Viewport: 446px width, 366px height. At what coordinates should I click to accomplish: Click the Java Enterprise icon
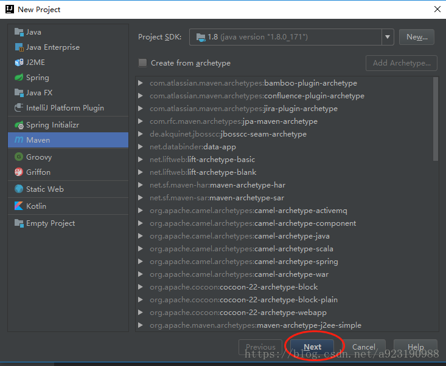[19, 47]
